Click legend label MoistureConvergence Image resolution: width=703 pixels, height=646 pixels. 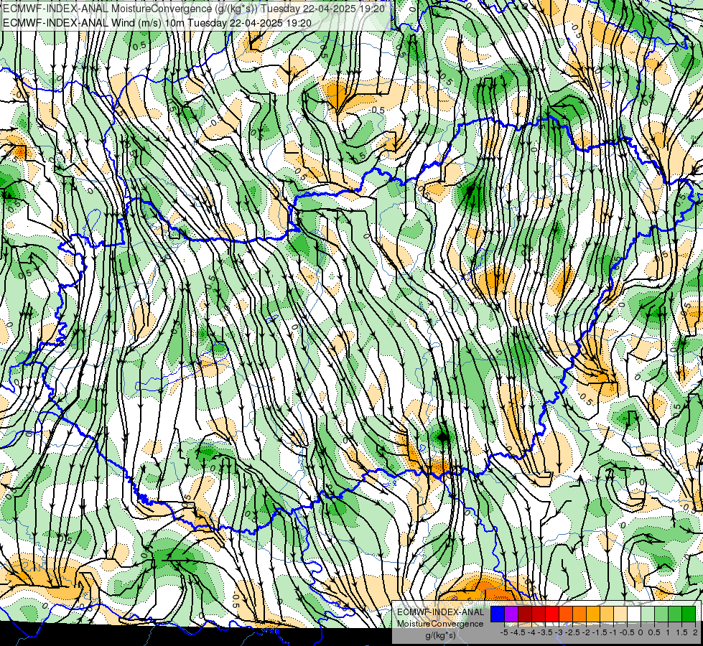[440, 624]
